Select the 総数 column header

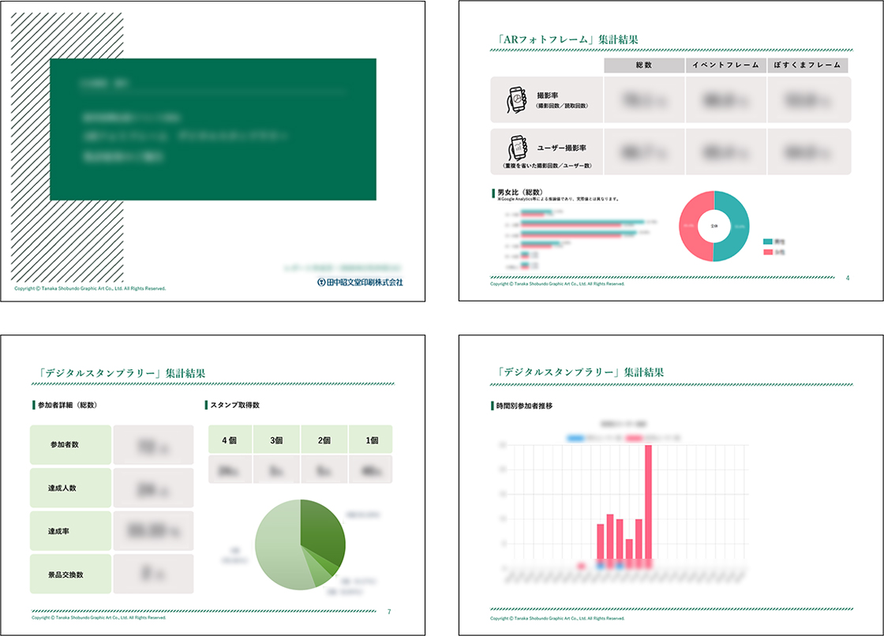(x=643, y=65)
